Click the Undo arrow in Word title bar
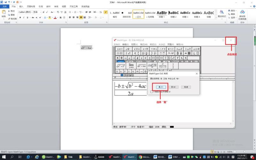This screenshot has width=256, height=160. (x=9, y=2)
